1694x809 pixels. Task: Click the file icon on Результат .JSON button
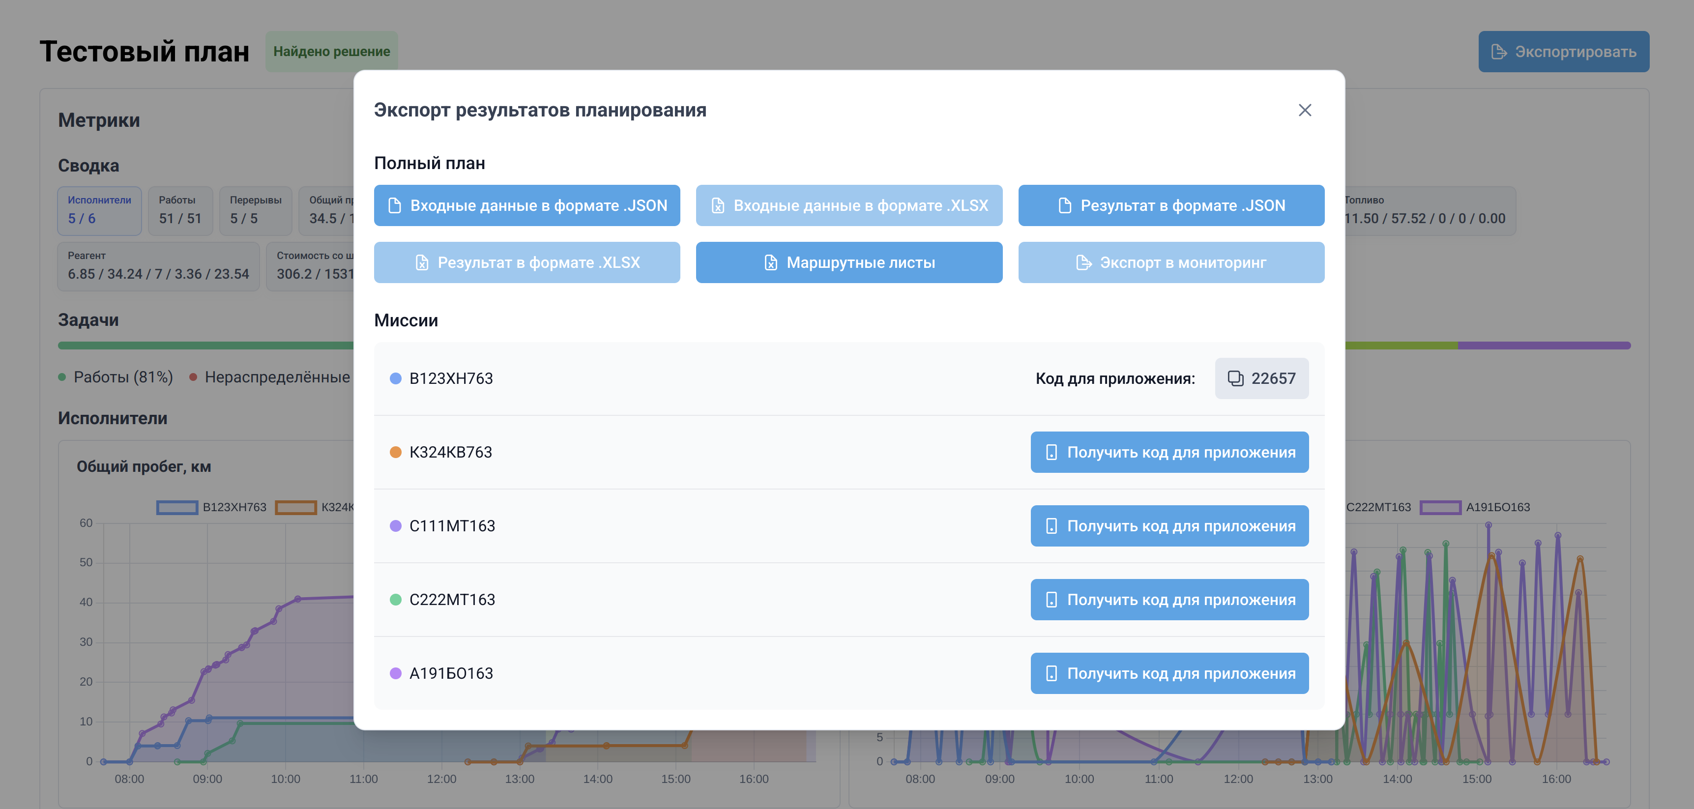tap(1065, 205)
